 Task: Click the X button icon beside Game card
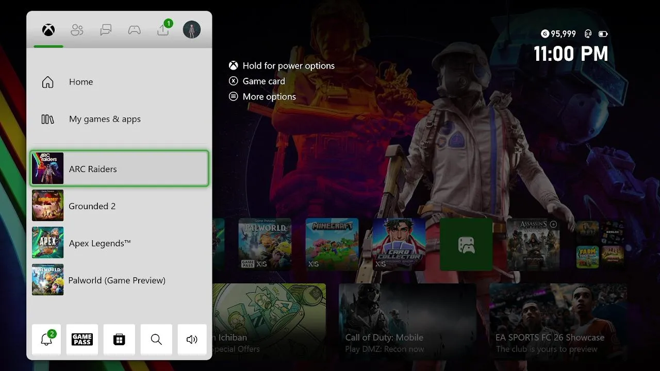click(234, 81)
